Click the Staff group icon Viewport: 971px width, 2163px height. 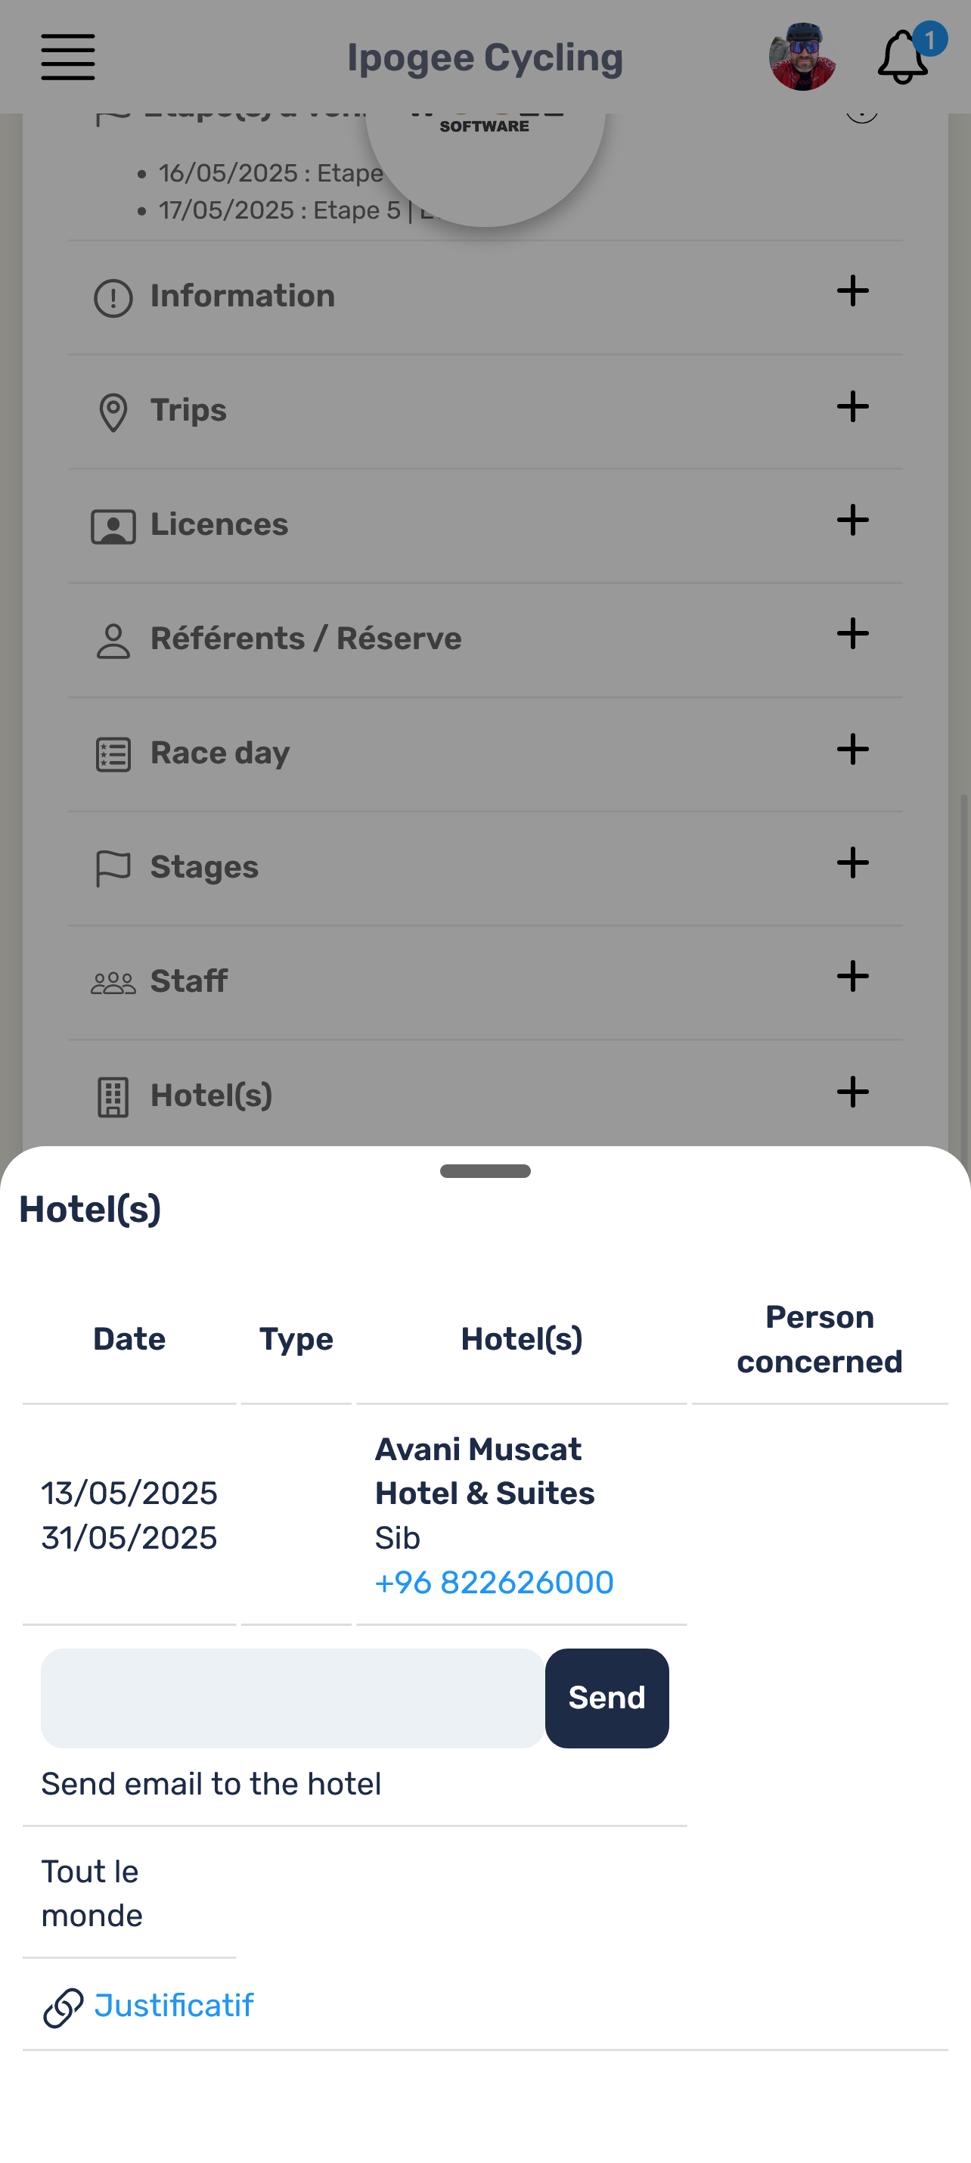(113, 984)
